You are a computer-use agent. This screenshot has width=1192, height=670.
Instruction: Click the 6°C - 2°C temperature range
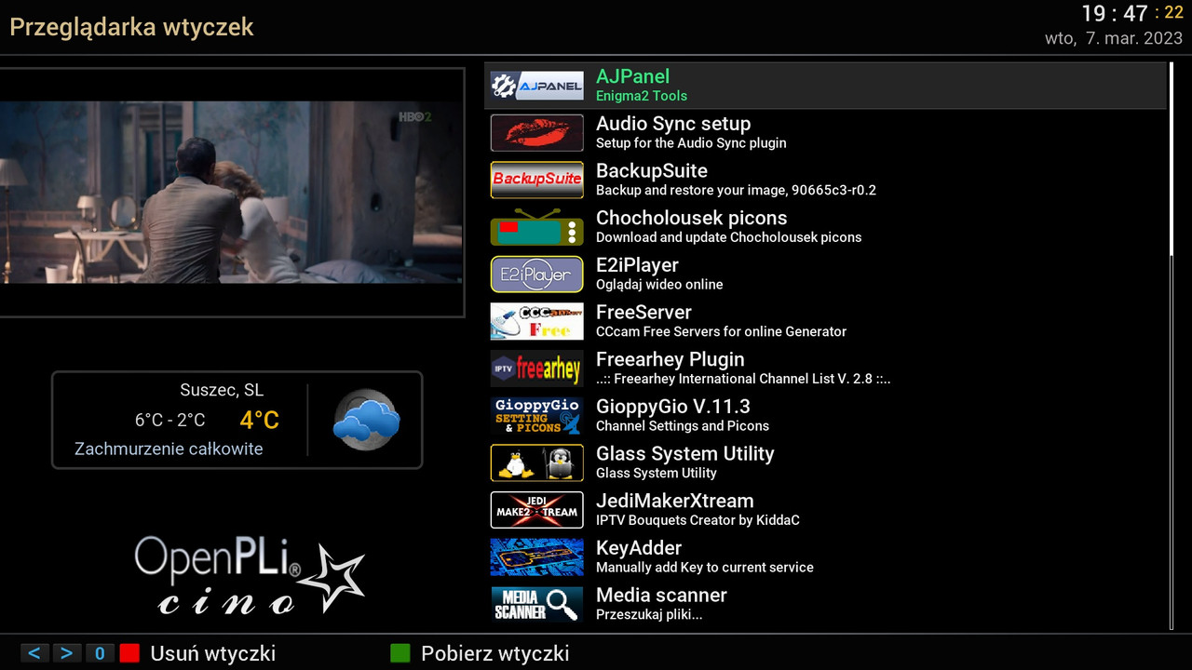[170, 421]
